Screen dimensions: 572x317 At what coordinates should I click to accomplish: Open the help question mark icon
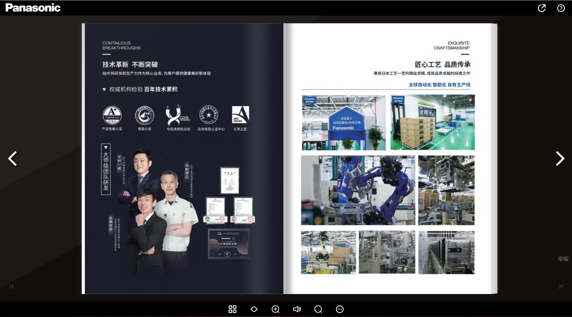[561, 8]
